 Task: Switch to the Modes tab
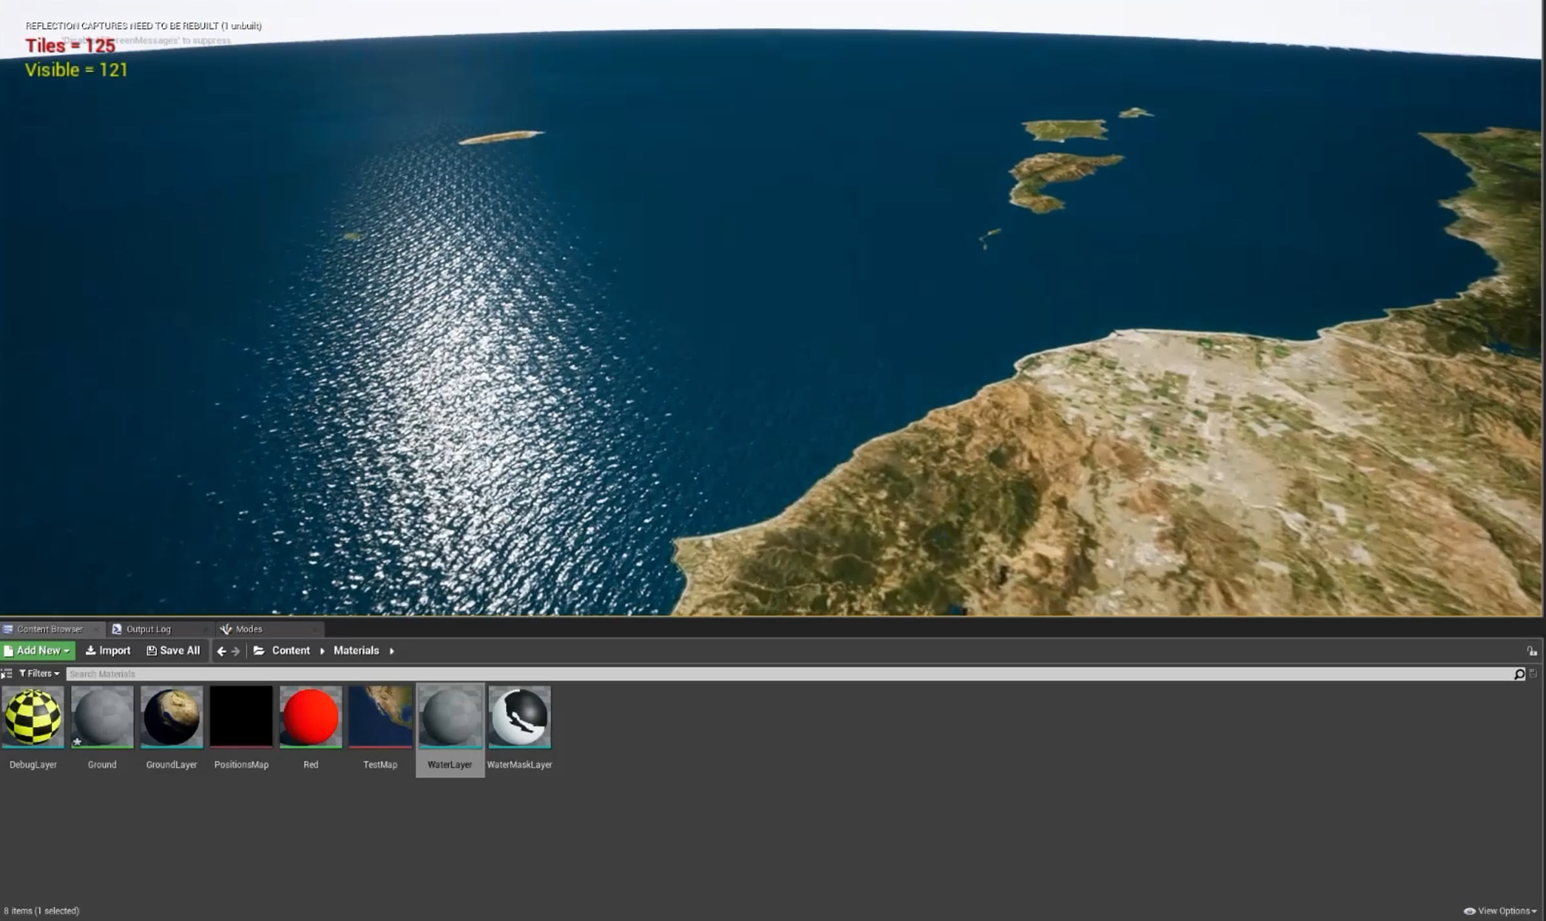click(249, 628)
